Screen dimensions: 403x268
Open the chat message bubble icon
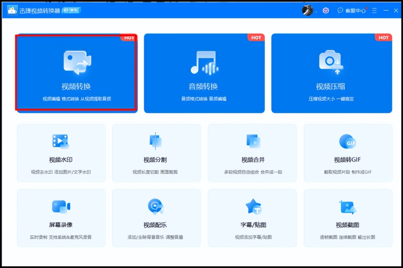pos(340,10)
